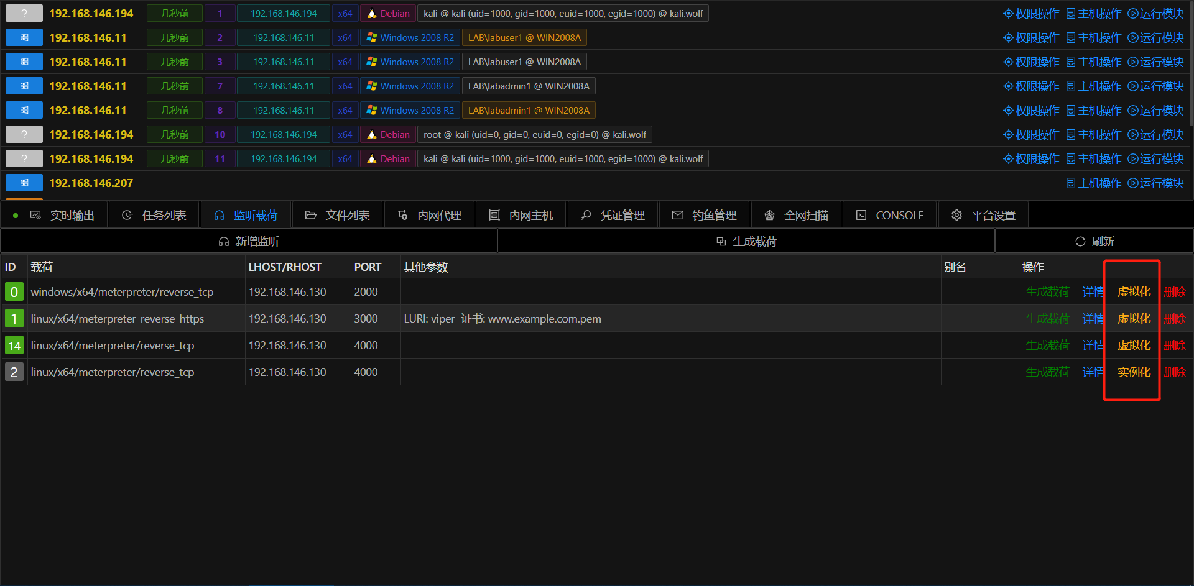
Task: Click 权限操作 for session 1
Action: tap(1031, 13)
